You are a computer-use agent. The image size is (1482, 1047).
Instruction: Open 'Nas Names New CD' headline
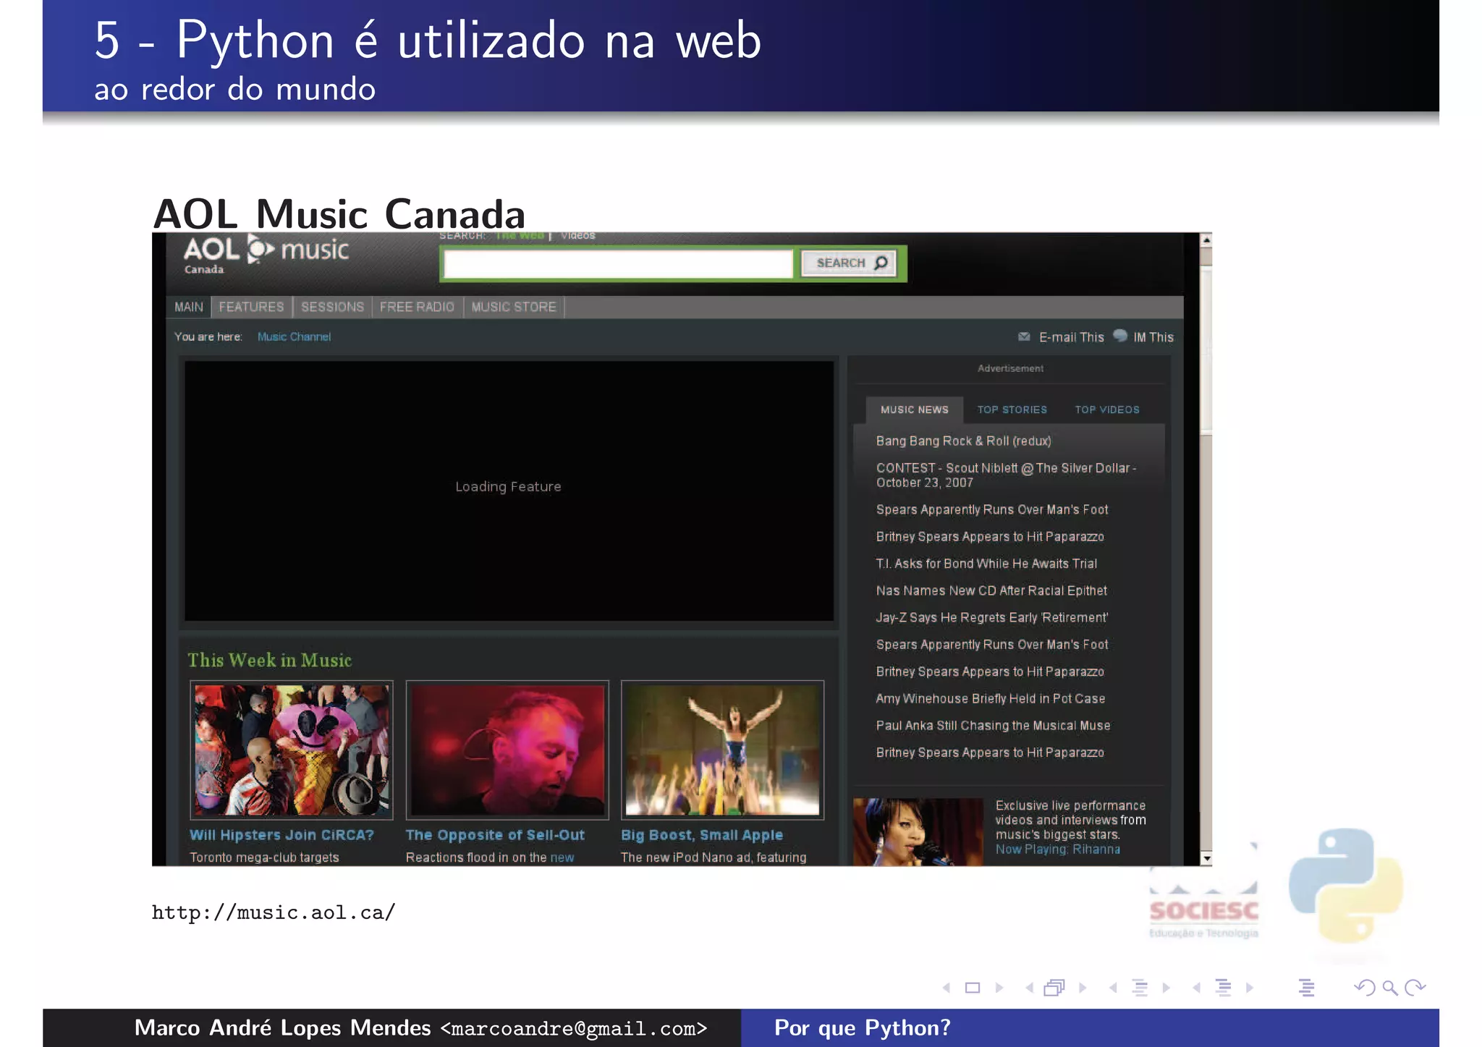click(991, 590)
